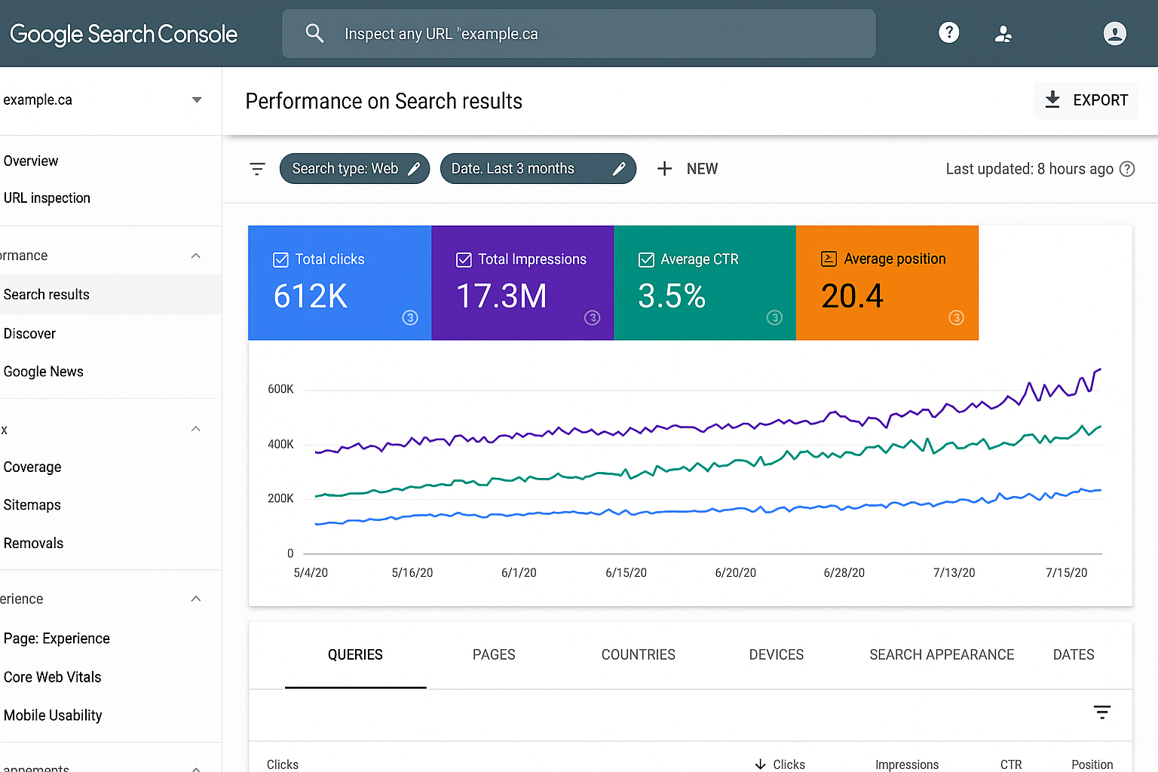
Task: Collapse the Experience section chevron
Action: pos(196,599)
